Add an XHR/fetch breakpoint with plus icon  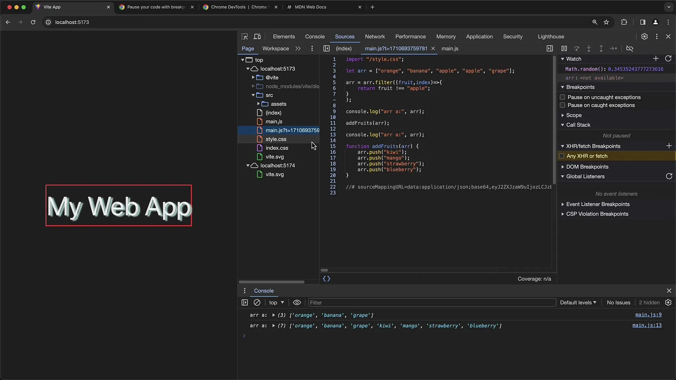(x=669, y=146)
